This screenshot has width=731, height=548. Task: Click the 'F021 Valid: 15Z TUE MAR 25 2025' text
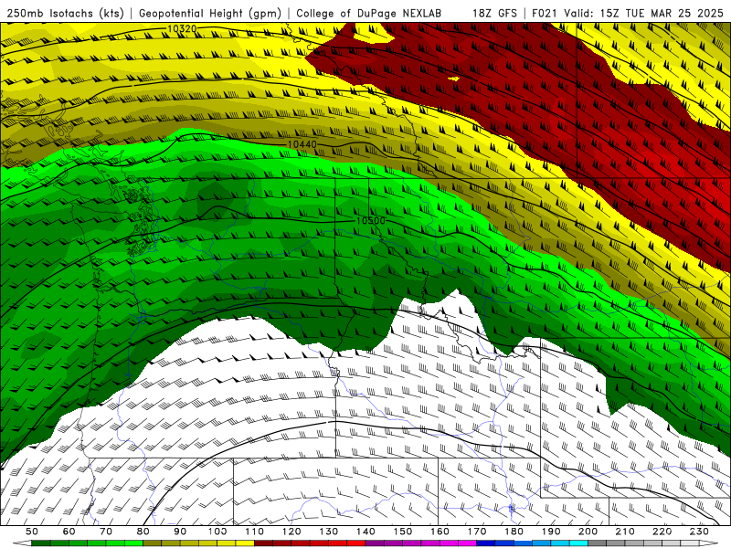click(628, 14)
